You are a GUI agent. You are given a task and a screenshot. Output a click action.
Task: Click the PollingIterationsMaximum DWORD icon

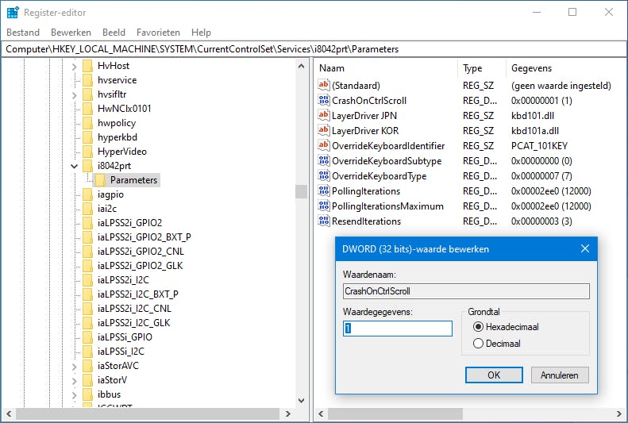coord(324,206)
